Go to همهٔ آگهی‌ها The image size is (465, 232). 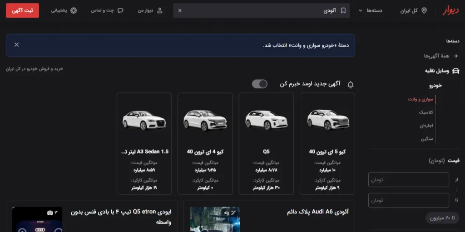(x=436, y=56)
